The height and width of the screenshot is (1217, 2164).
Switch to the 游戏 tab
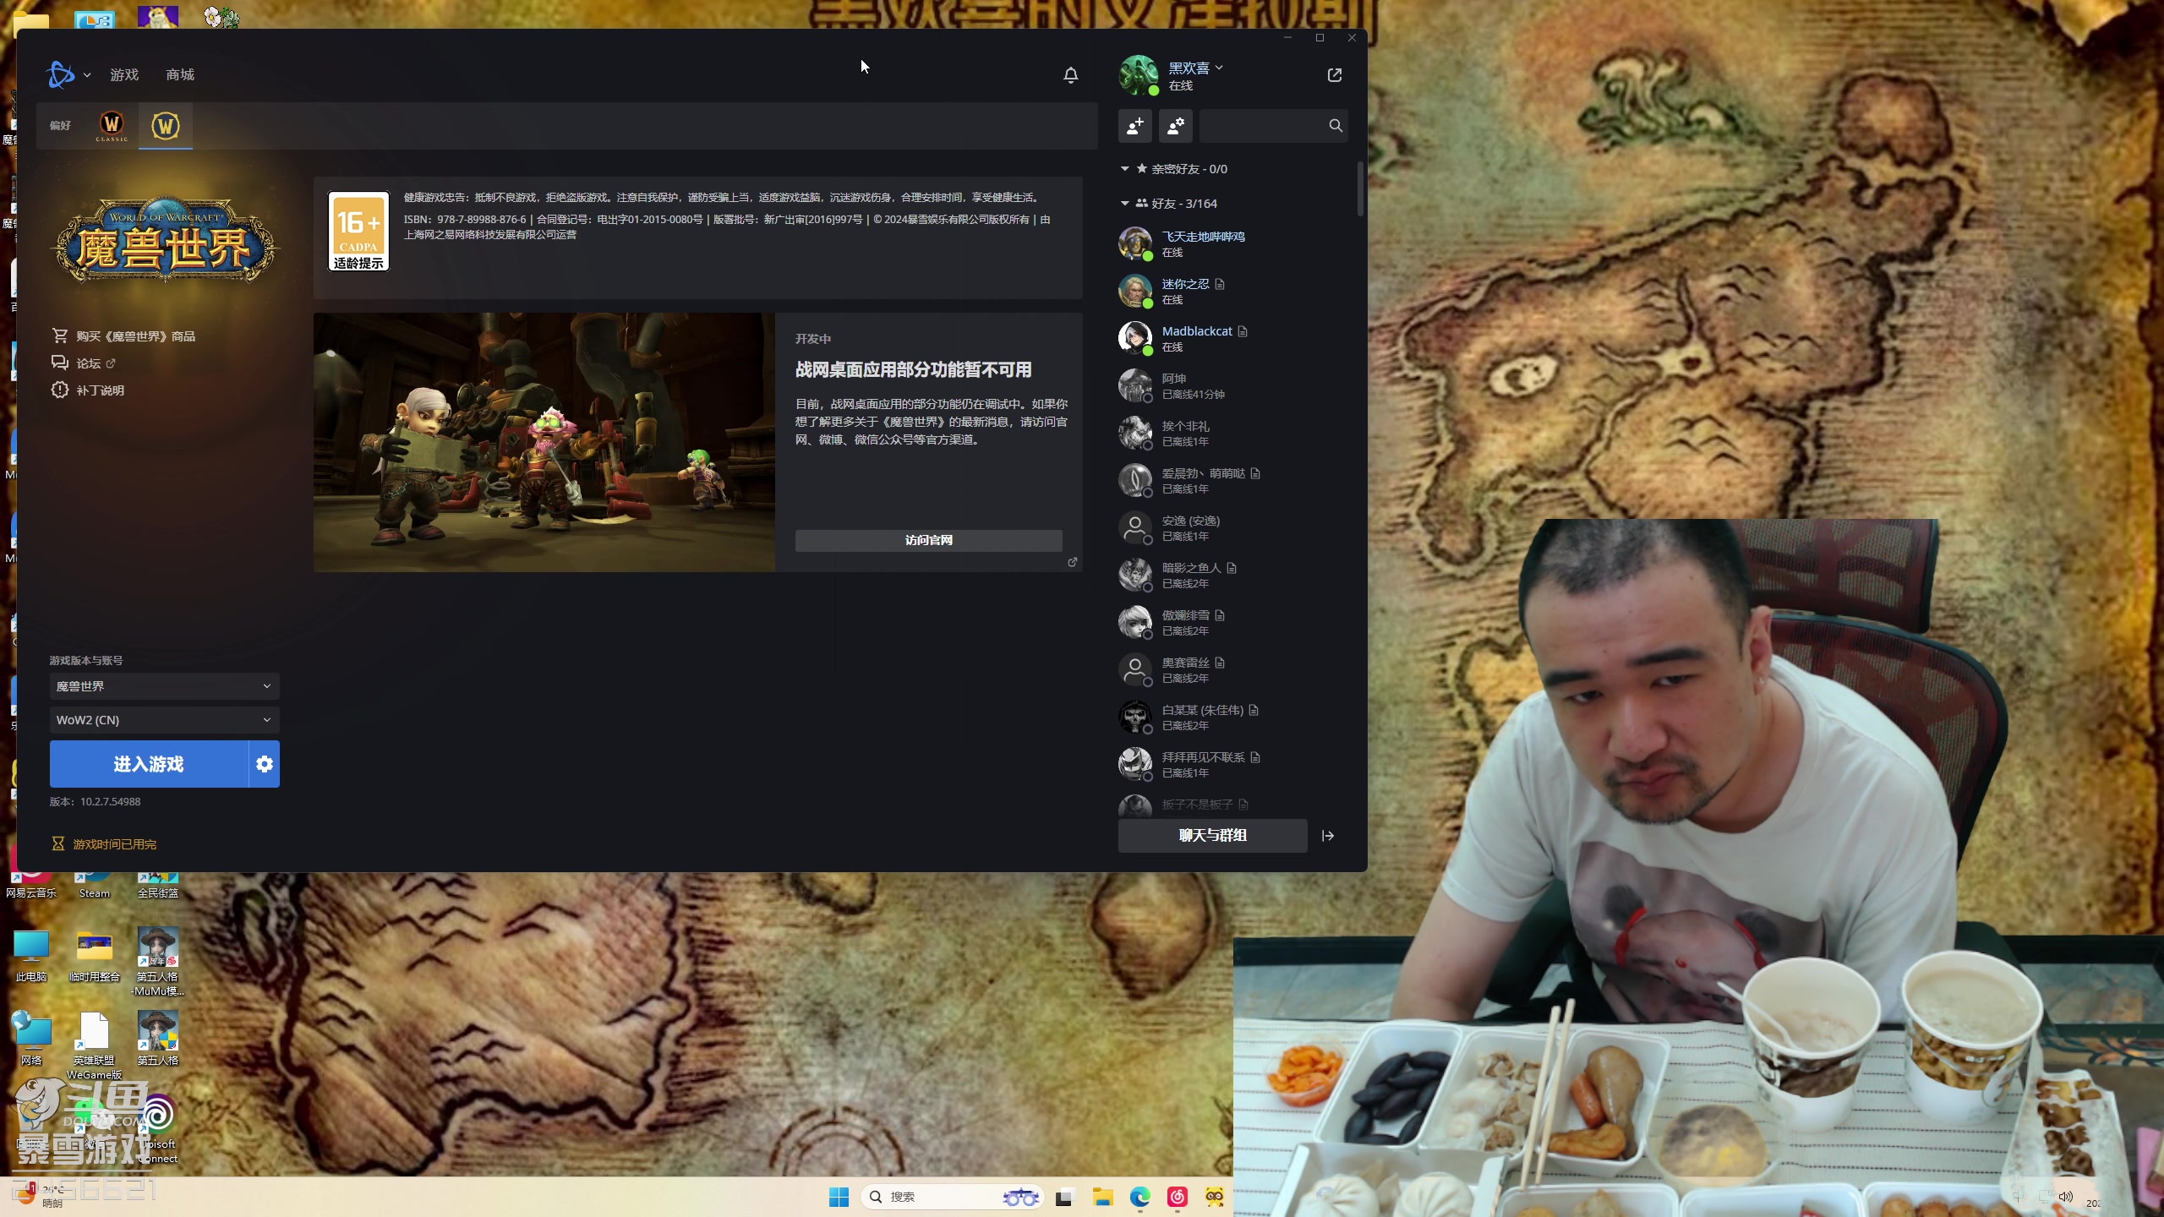124,75
